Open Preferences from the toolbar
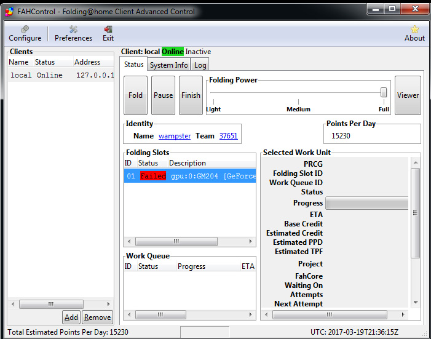The width and height of the screenshot is (431, 339). (x=73, y=34)
